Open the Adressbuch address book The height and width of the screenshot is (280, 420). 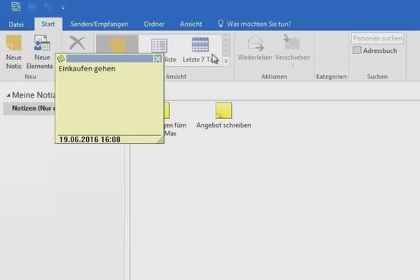[375, 50]
